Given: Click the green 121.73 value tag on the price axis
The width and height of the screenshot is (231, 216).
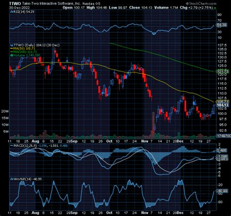Looking at the screenshot, I should coord(222,71).
